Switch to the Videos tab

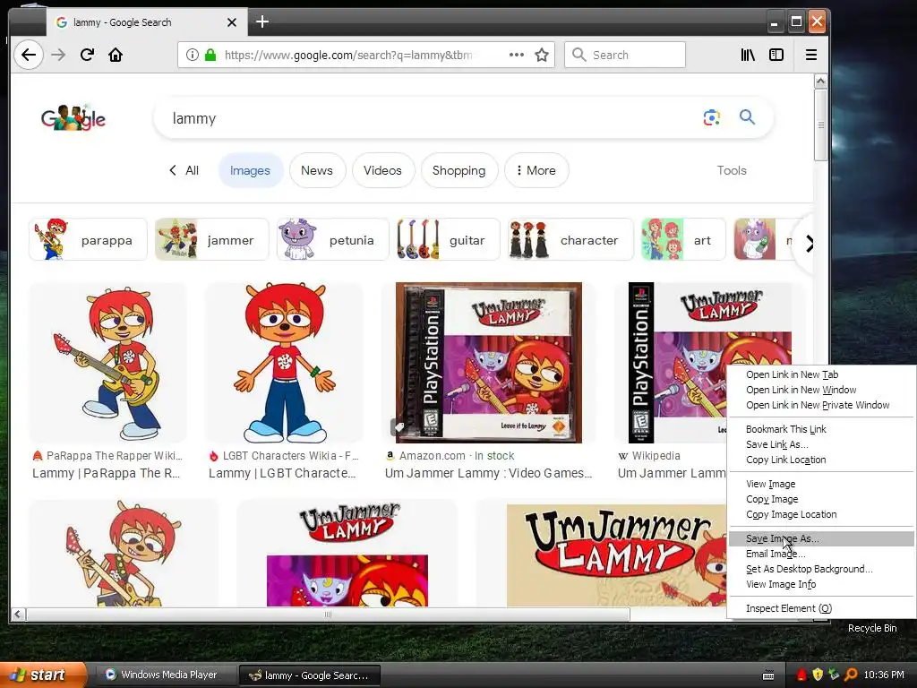pyautogui.click(x=383, y=170)
